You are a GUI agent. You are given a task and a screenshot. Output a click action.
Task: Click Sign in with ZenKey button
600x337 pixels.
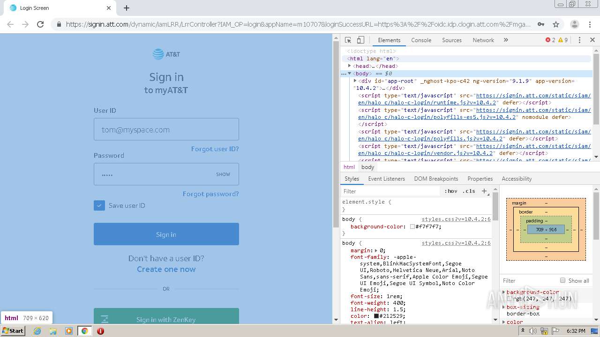click(166, 316)
